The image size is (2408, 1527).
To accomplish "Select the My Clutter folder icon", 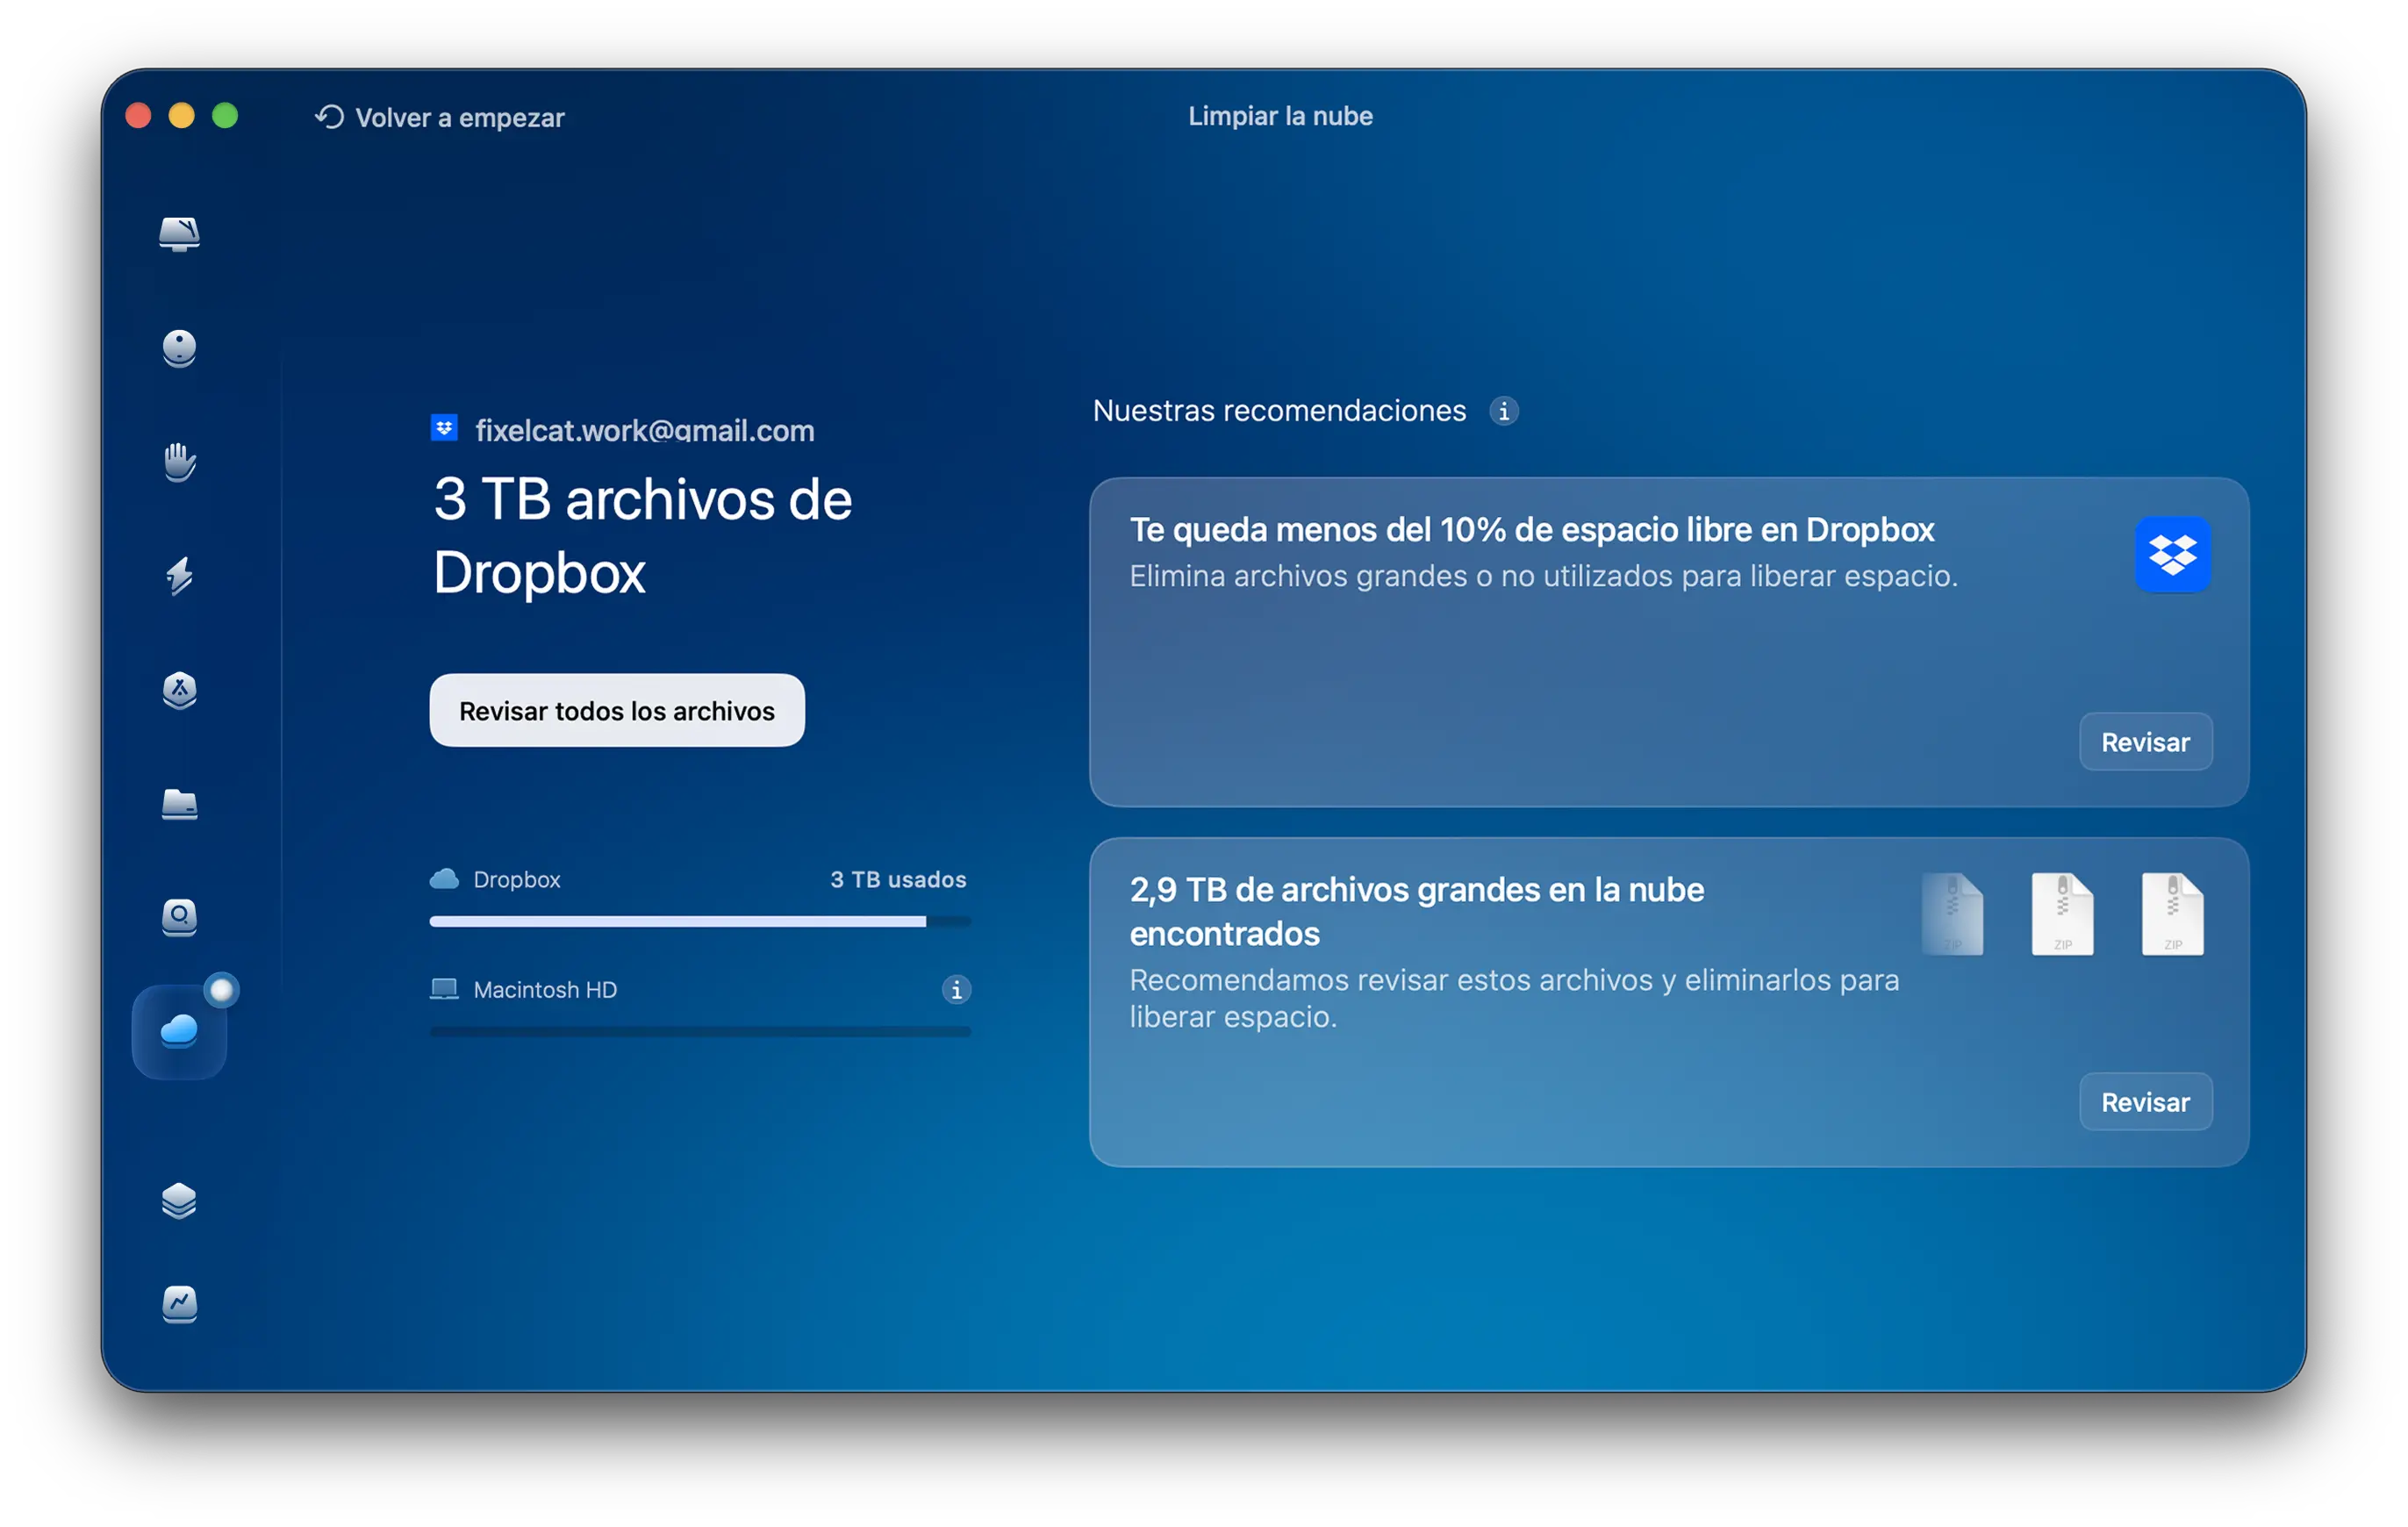I will click(179, 804).
